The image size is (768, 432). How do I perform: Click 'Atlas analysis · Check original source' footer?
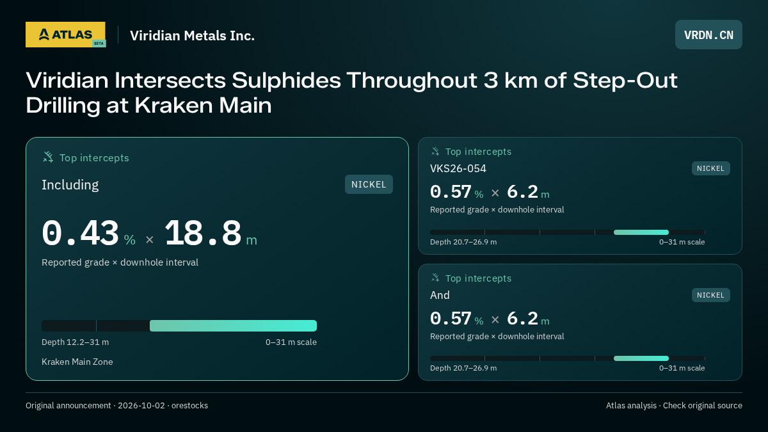point(674,405)
